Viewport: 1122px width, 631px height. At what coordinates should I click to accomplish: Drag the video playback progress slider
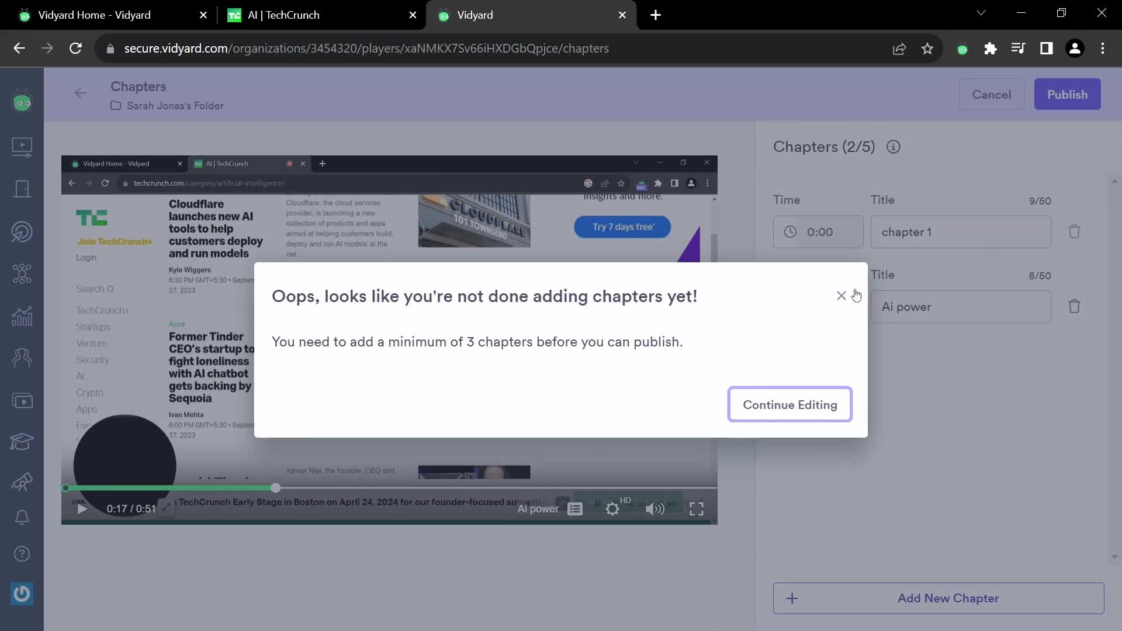pyautogui.click(x=276, y=488)
